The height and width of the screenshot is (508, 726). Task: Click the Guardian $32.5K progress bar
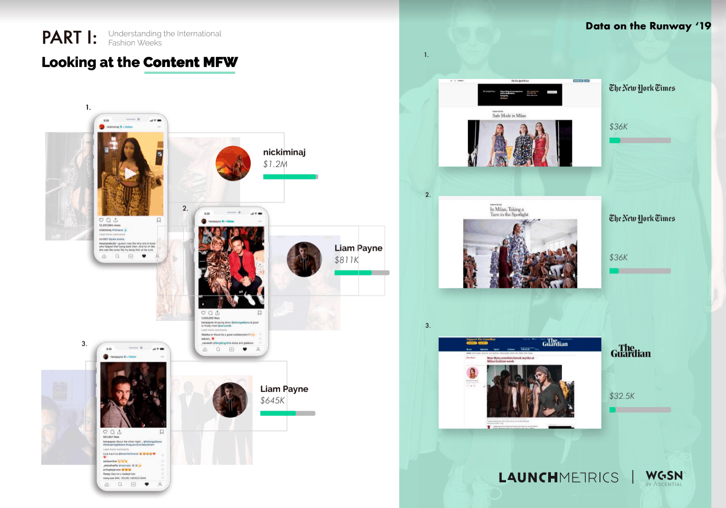(x=640, y=410)
